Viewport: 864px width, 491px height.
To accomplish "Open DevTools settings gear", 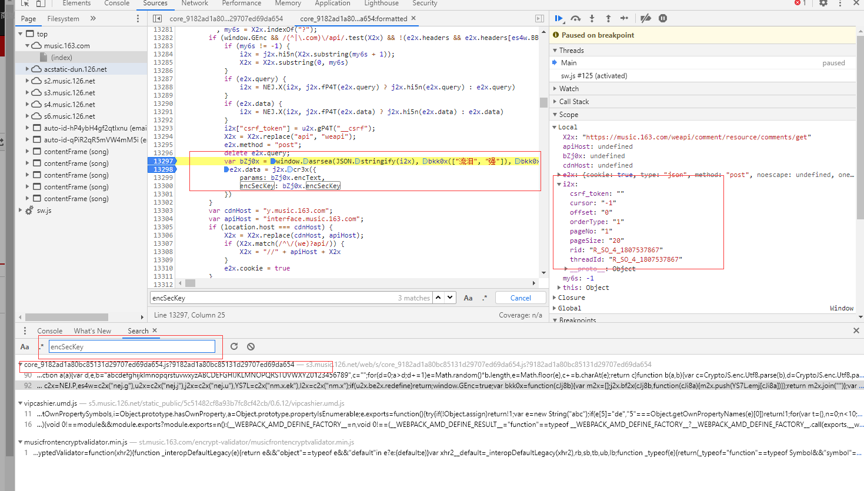I will click(x=823, y=4).
